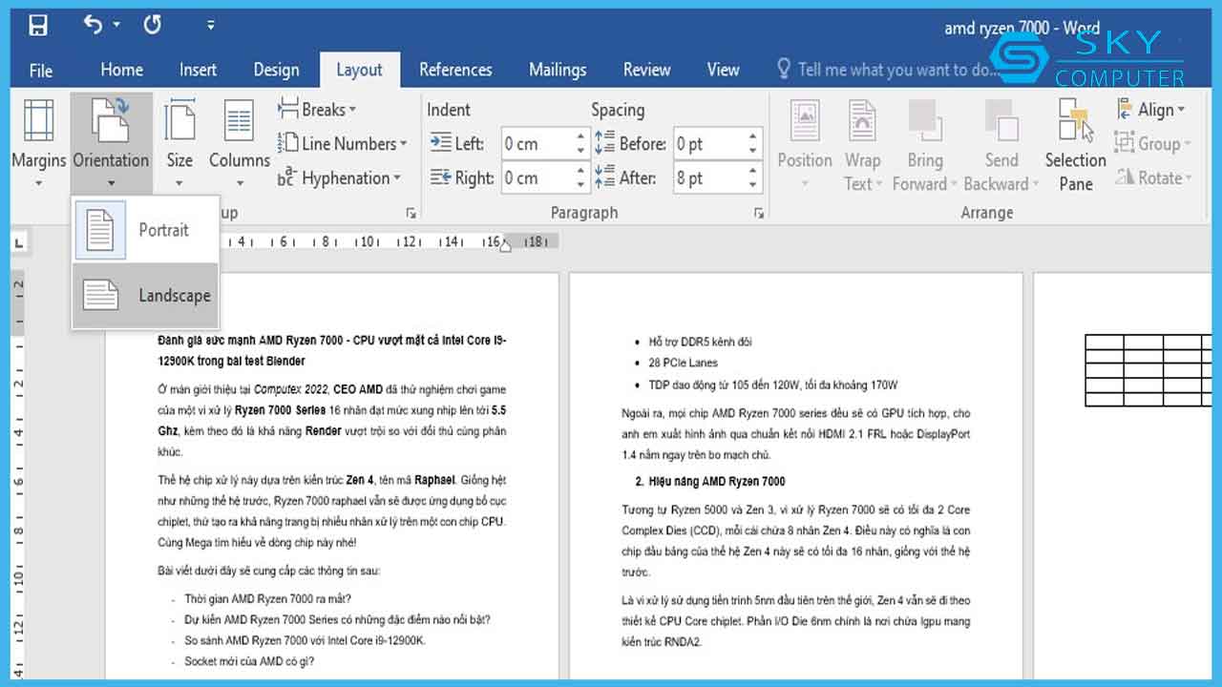
Task: Select the Layout tab
Action: 359,70
